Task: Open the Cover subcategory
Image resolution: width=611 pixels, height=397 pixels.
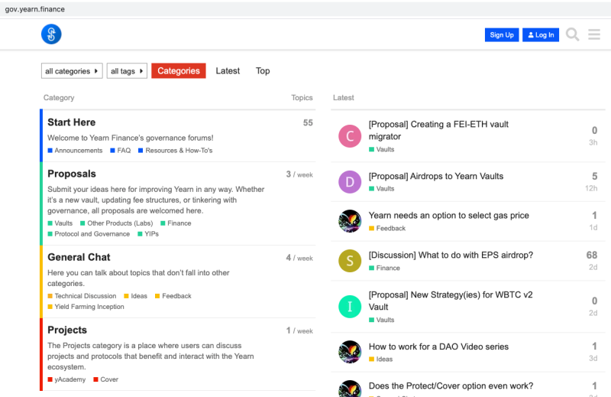Action: click(x=105, y=379)
